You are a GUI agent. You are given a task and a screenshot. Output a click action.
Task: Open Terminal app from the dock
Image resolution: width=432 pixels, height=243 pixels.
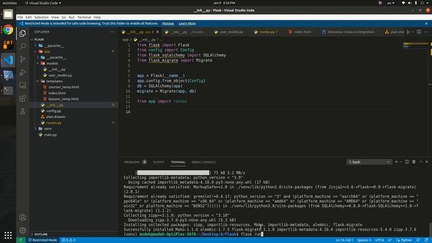coord(8,90)
